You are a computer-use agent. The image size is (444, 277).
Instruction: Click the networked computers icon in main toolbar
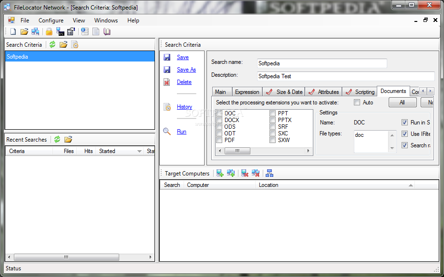coord(35,31)
